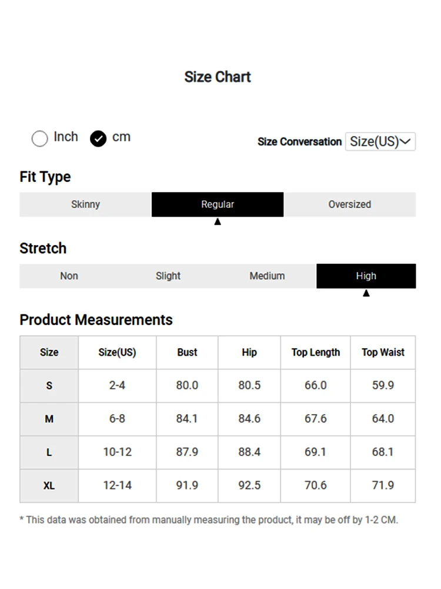Click the dropdown chevron next to Size(US)
Image resolution: width=441 pixels, height=589 pixels.
pyautogui.click(x=406, y=141)
